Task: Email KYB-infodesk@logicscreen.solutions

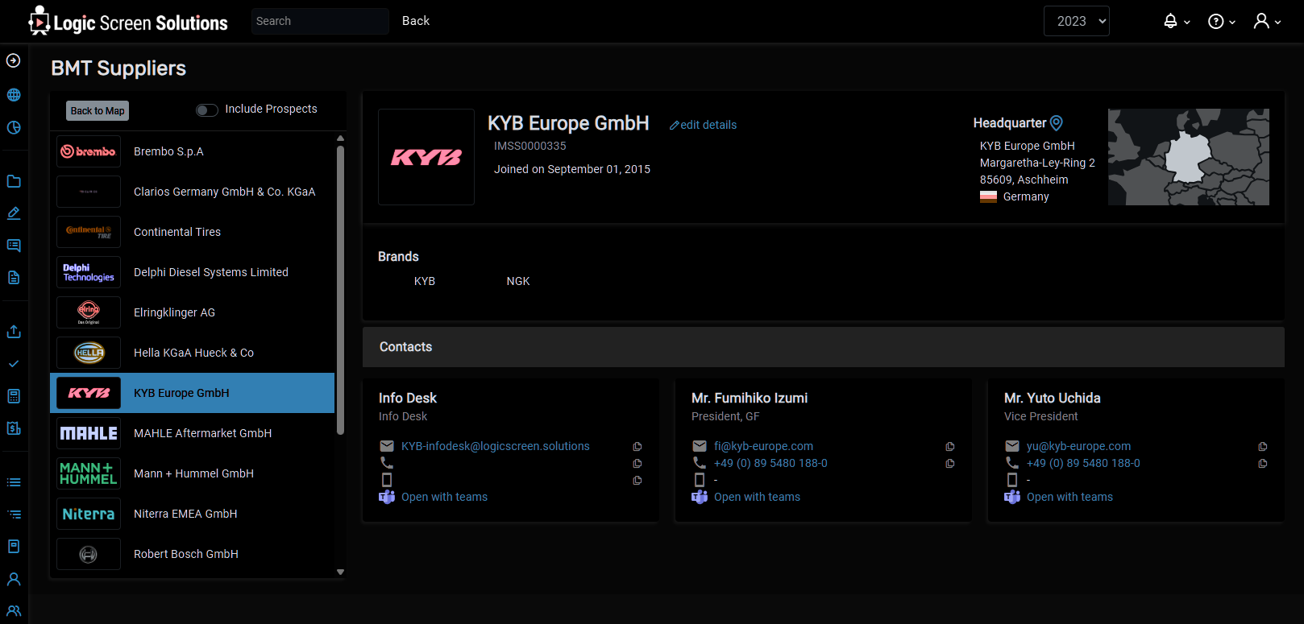Action: point(496,446)
